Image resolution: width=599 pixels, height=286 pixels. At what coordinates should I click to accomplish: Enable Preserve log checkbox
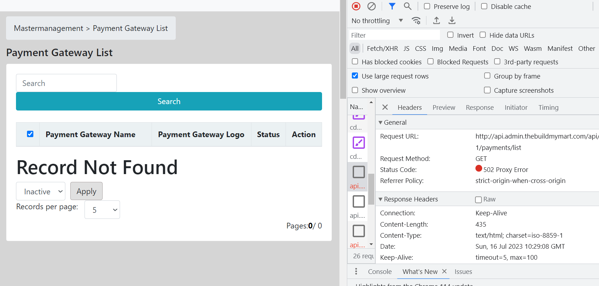[x=427, y=6]
